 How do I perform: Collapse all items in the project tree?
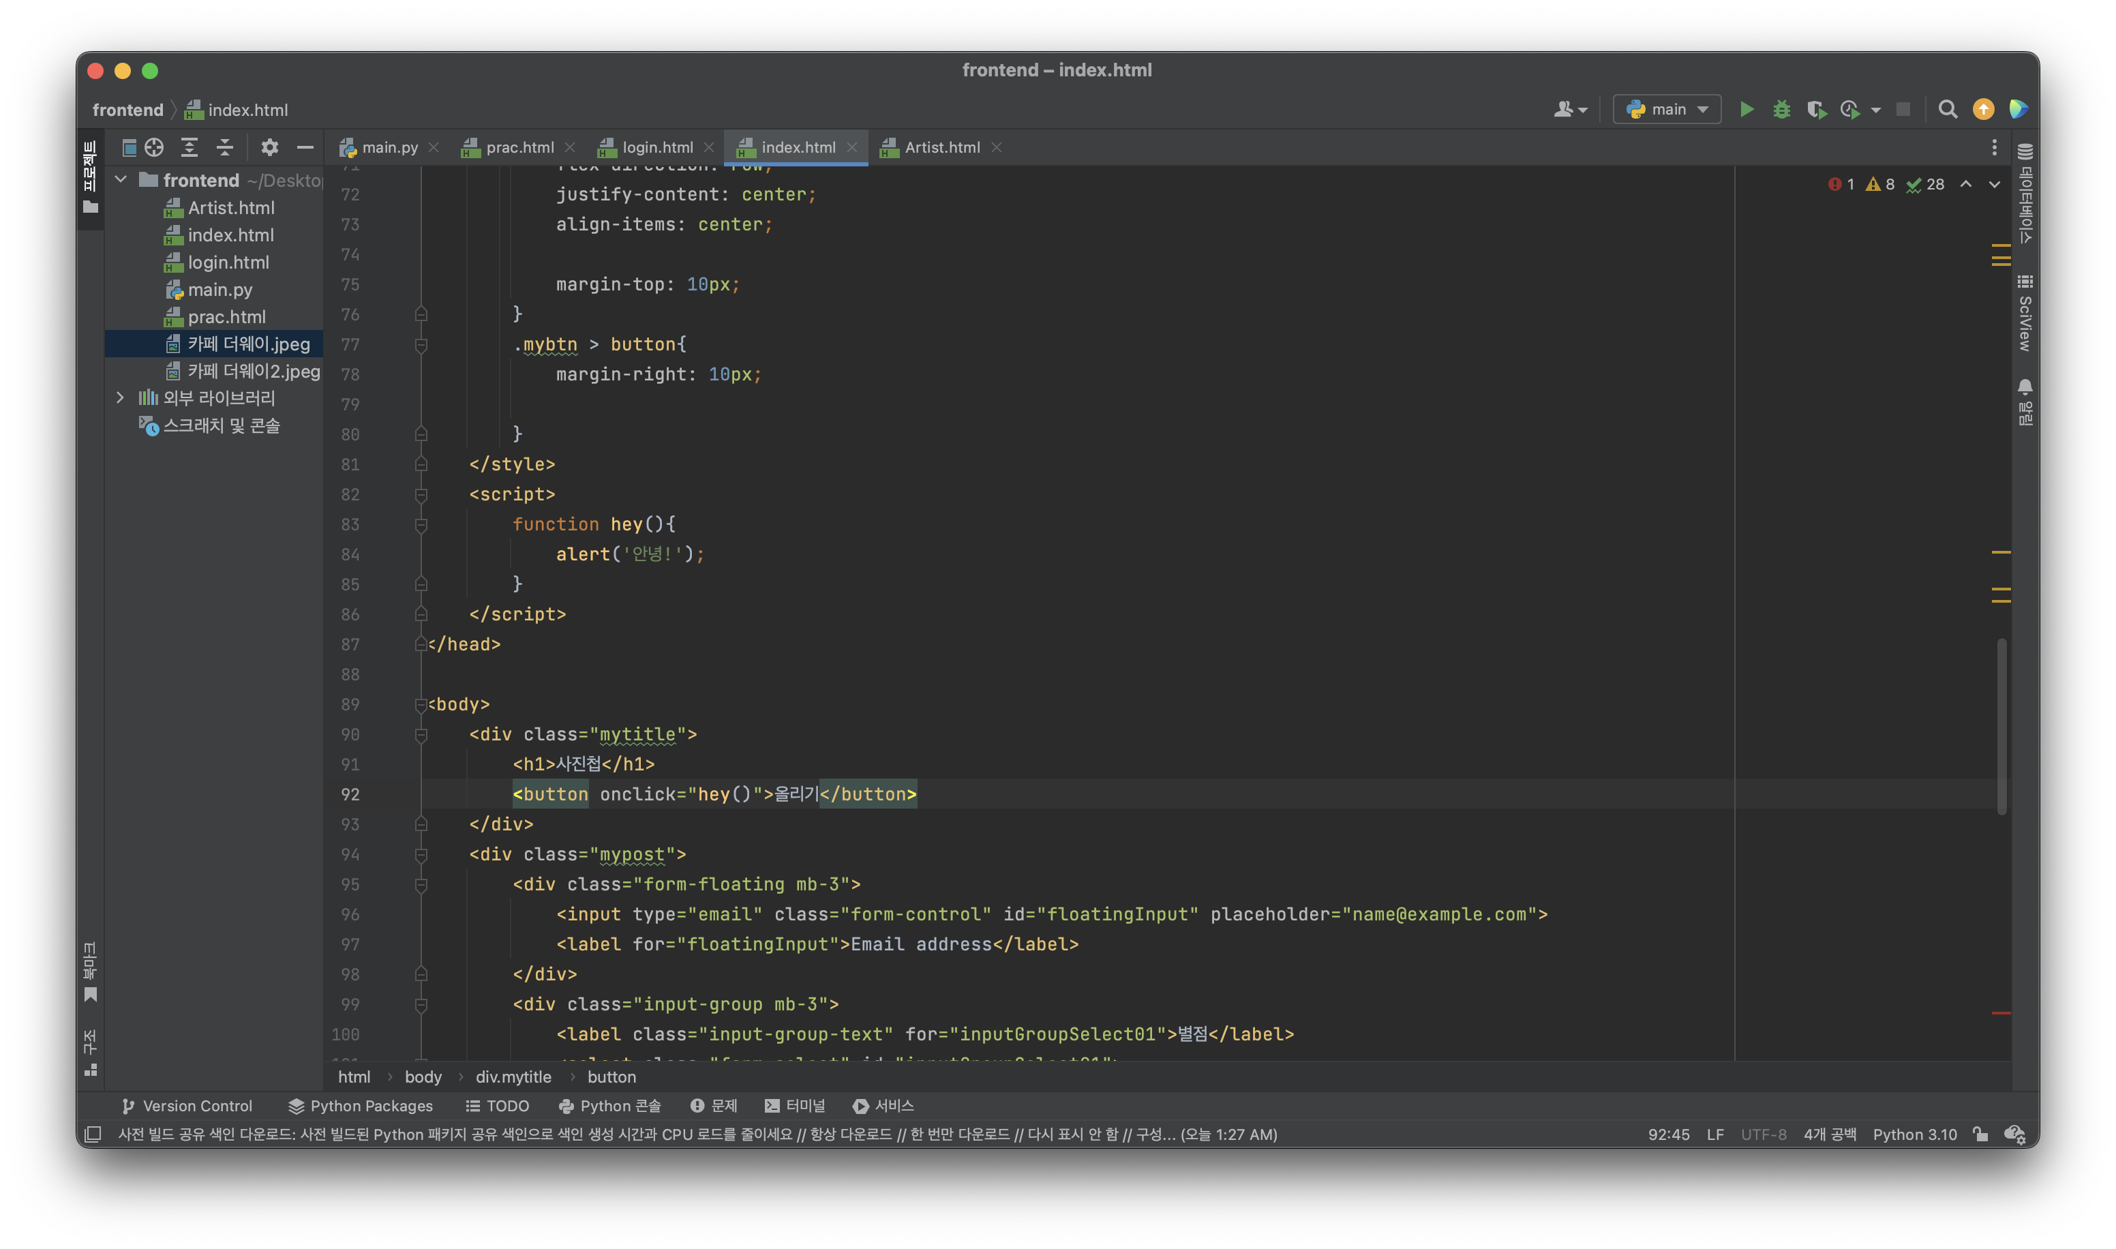[225, 147]
